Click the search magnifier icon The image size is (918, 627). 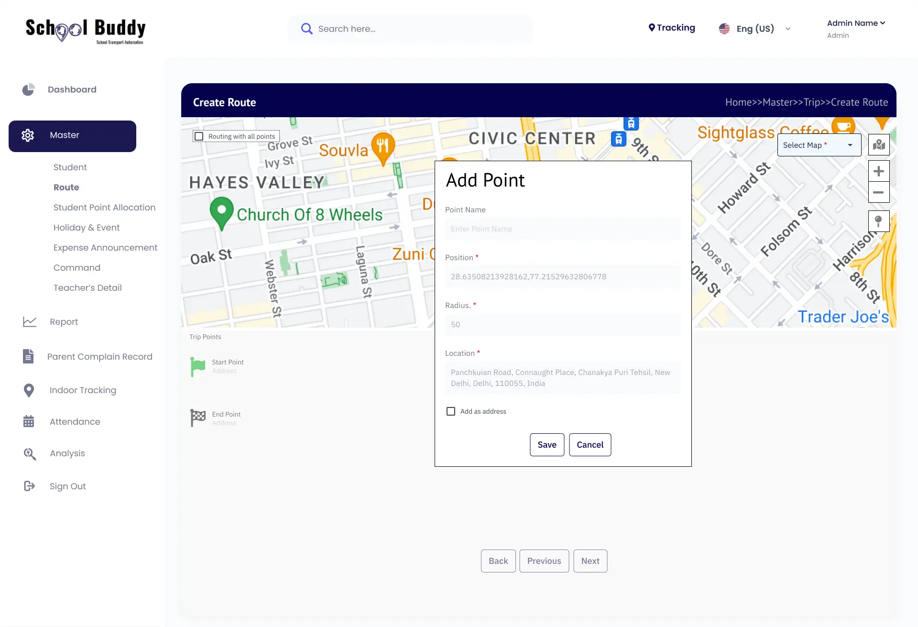tap(306, 29)
